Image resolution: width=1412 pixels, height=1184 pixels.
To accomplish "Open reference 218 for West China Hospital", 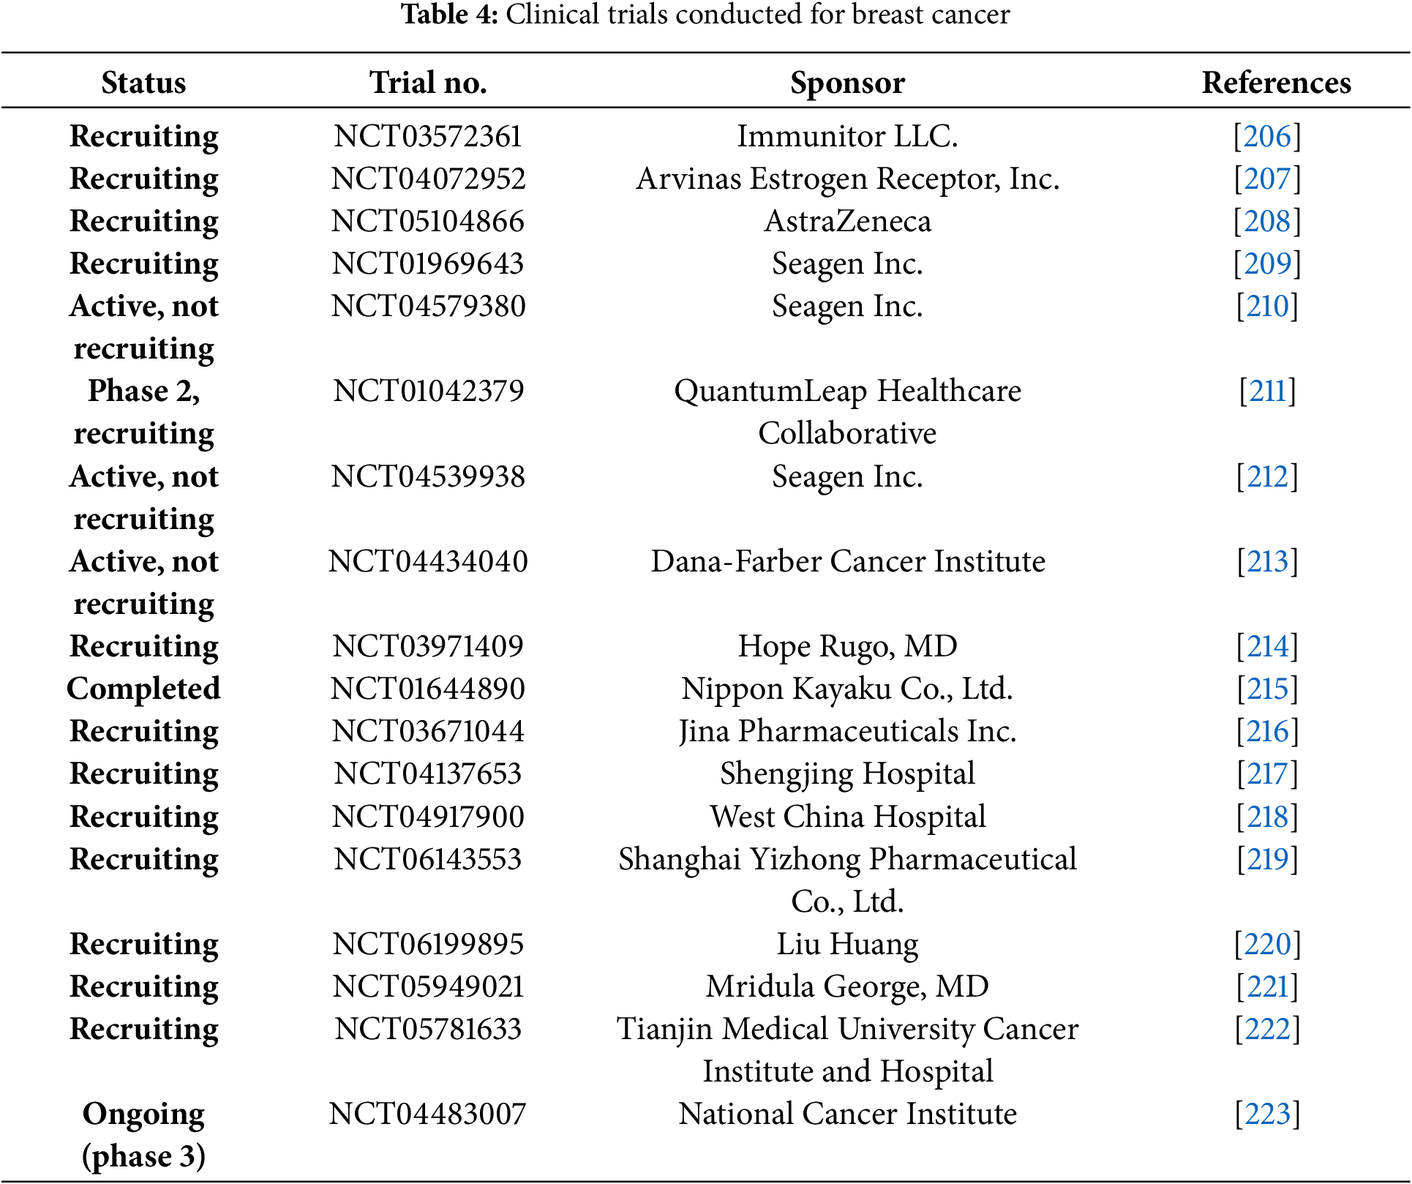I will click(x=1267, y=817).
